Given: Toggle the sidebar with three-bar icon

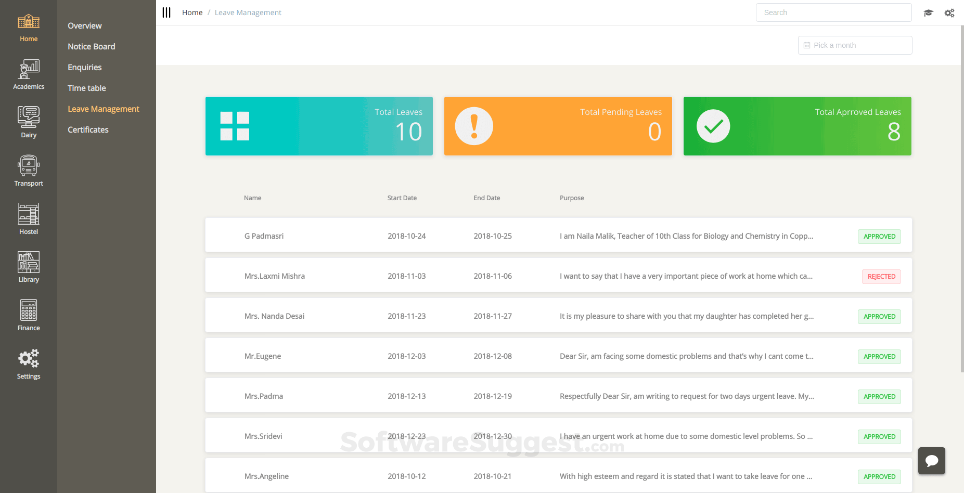Looking at the screenshot, I should [166, 12].
